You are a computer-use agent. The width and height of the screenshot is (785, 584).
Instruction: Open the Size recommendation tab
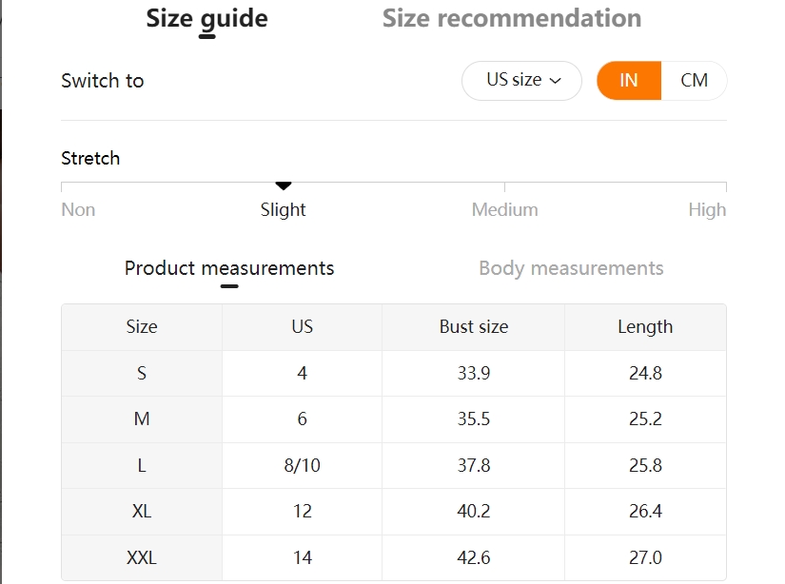pyautogui.click(x=512, y=18)
